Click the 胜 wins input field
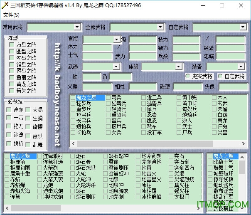The width and height of the screenshot is (251, 215). (x=92, y=77)
